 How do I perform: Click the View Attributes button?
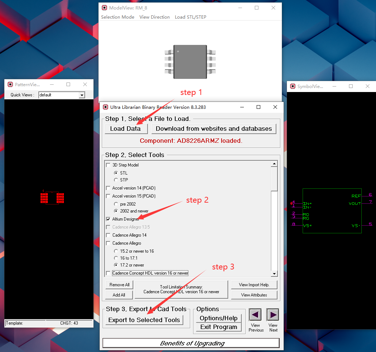254,295
